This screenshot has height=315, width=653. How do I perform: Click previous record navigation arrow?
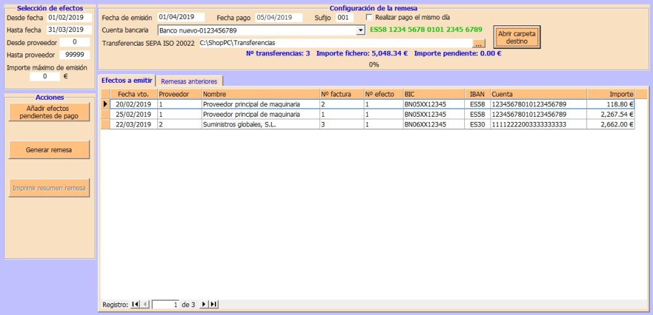coord(145,305)
